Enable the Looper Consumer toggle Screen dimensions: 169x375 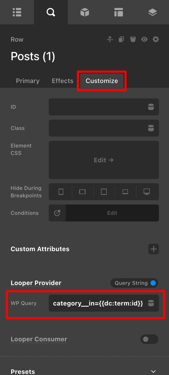click(x=149, y=339)
